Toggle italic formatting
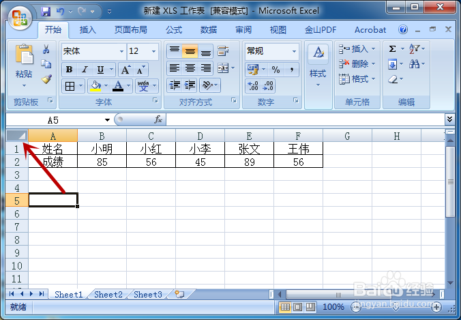461x320 pixels. point(85,70)
